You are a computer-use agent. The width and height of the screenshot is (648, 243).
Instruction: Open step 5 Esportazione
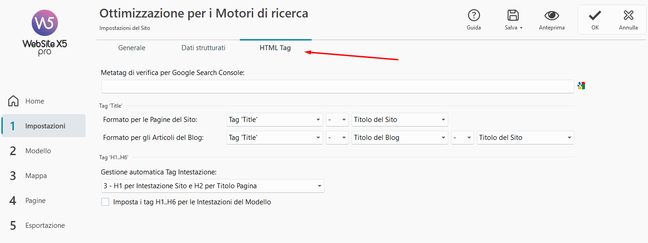click(x=45, y=226)
